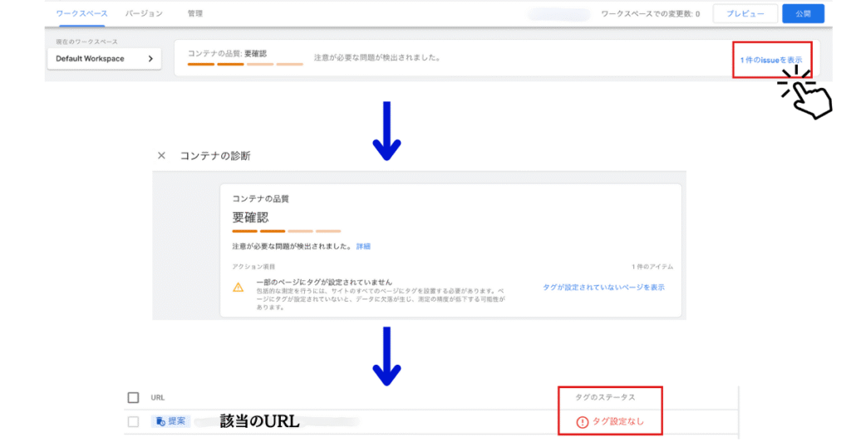Open タグが設定されていないページを表示 link
The width and height of the screenshot is (851, 447).
coord(603,287)
